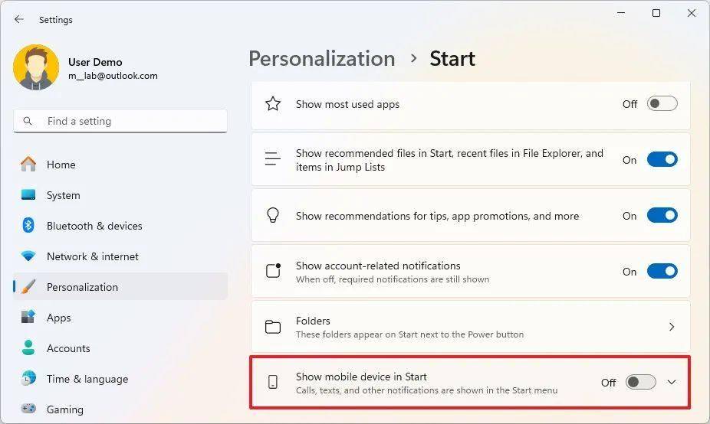The image size is (710, 424).
Task: Toggle off recommended files in Start
Action: pos(662,159)
